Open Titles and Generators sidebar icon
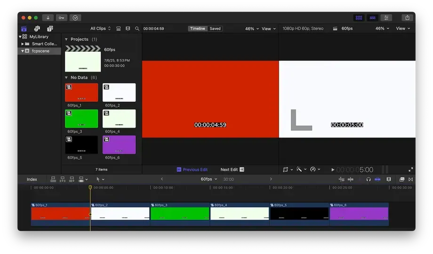 coord(50,28)
